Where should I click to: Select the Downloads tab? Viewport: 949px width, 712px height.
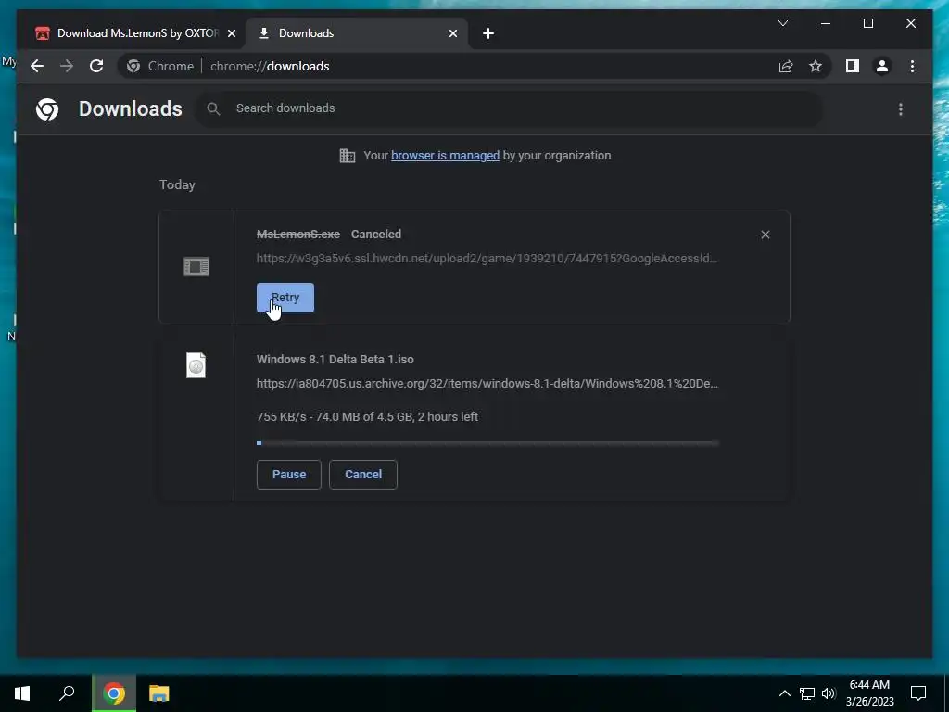click(357, 33)
